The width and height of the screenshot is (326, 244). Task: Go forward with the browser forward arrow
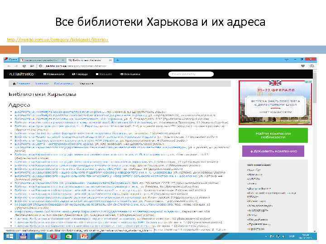(x=16, y=66)
